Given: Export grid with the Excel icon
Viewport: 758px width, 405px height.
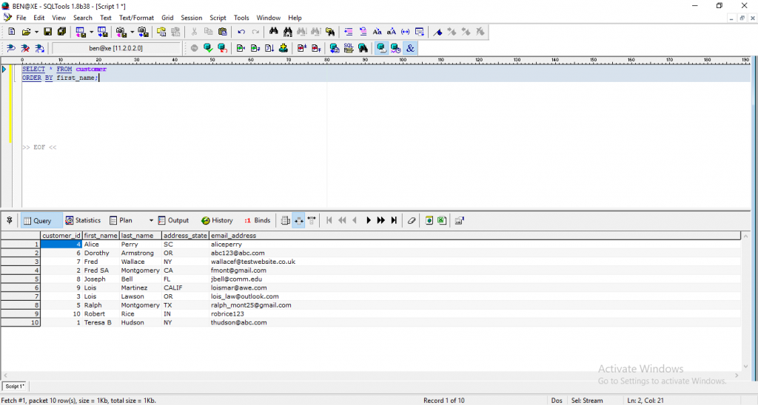Looking at the screenshot, I should click(442, 220).
